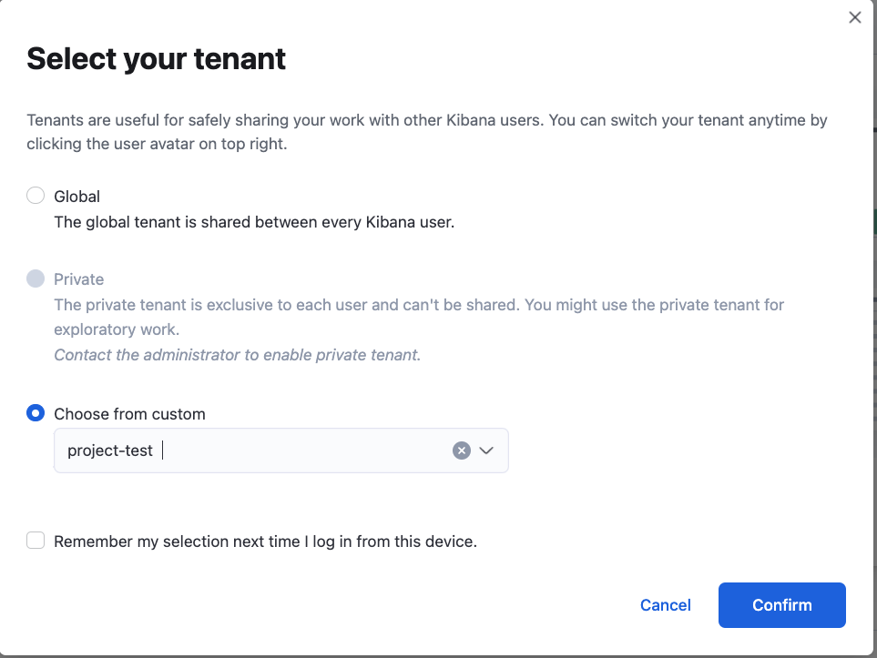Click the private tenant exclusive description text
Screen dimensions: 877x658
(x=419, y=305)
